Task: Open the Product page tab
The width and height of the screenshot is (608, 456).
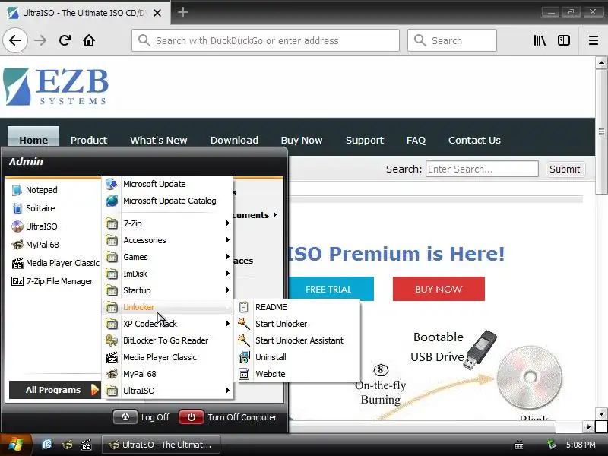Action: (x=89, y=140)
